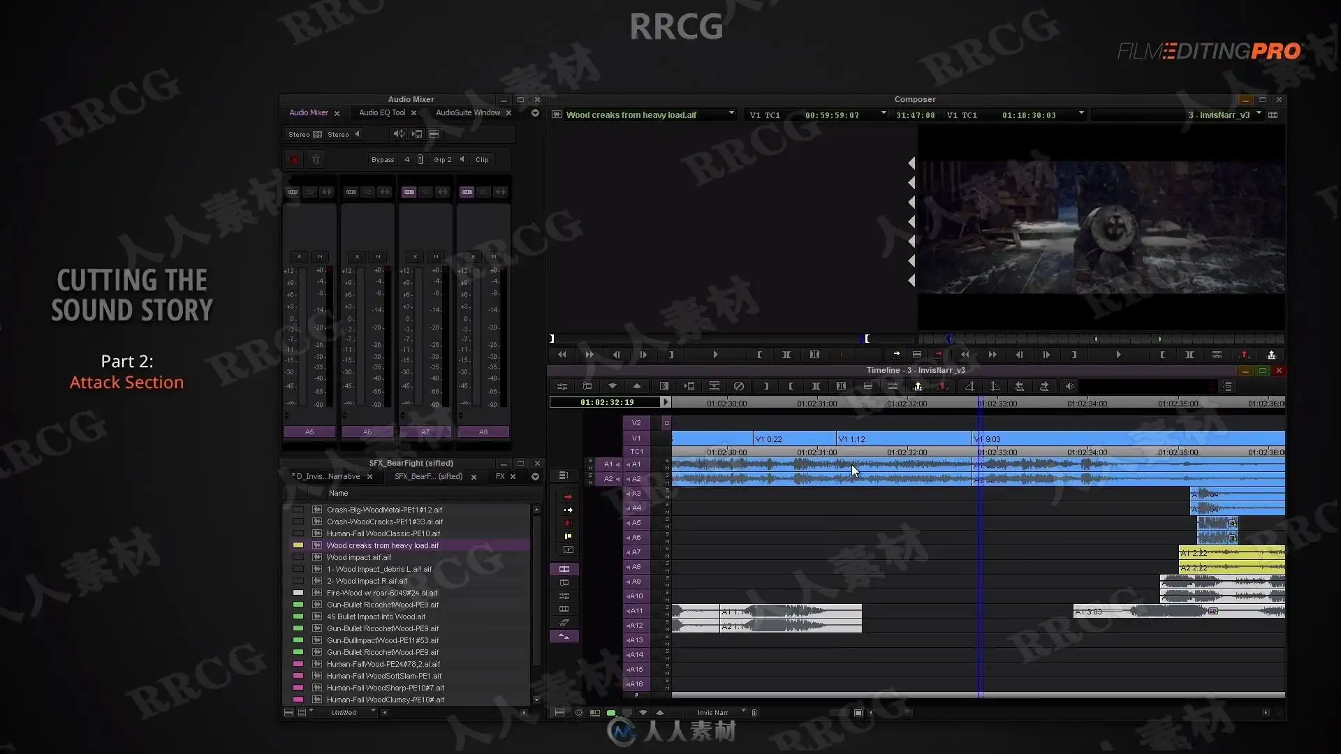Viewport: 1341px width, 754px height.
Task: Toggle the Bypass button in Audio Mixer
Action: [383, 160]
